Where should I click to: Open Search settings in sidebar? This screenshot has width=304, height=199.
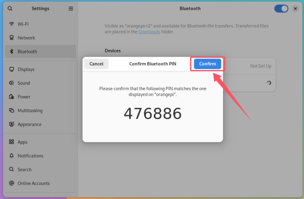pos(41,169)
